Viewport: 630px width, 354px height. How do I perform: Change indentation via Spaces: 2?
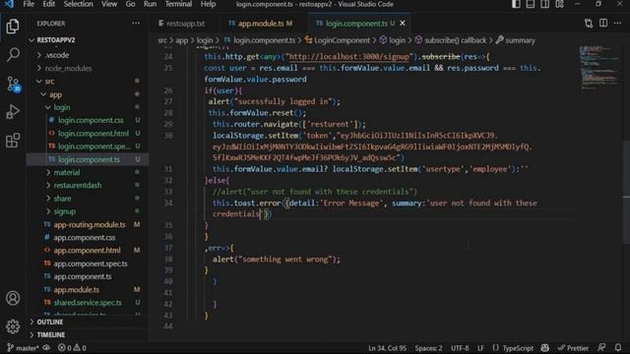point(428,348)
